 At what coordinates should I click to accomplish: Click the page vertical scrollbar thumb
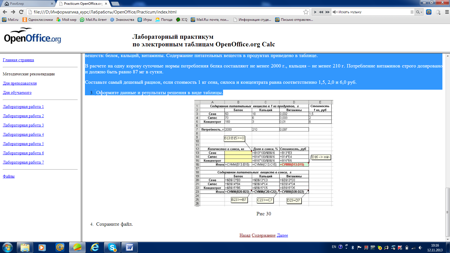[x=447, y=212]
